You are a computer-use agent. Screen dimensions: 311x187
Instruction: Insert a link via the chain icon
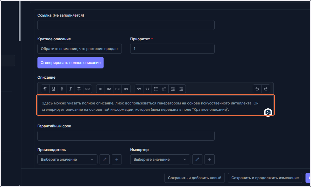(88, 89)
